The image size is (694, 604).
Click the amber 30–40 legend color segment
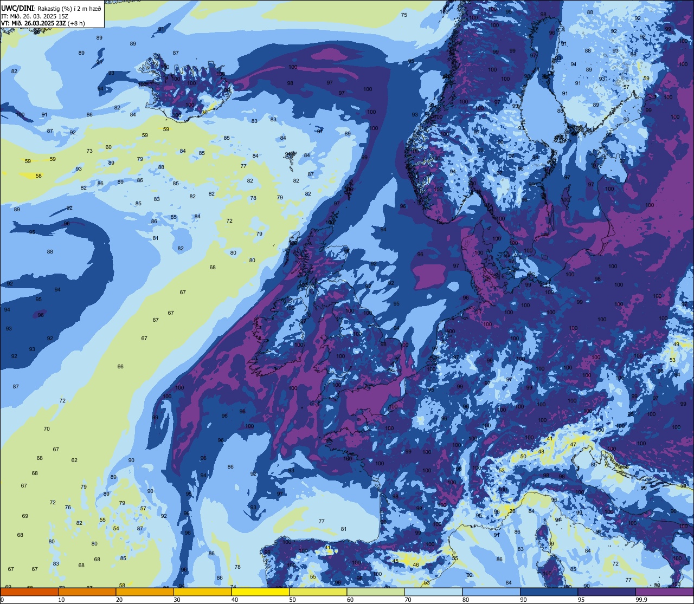203,592
